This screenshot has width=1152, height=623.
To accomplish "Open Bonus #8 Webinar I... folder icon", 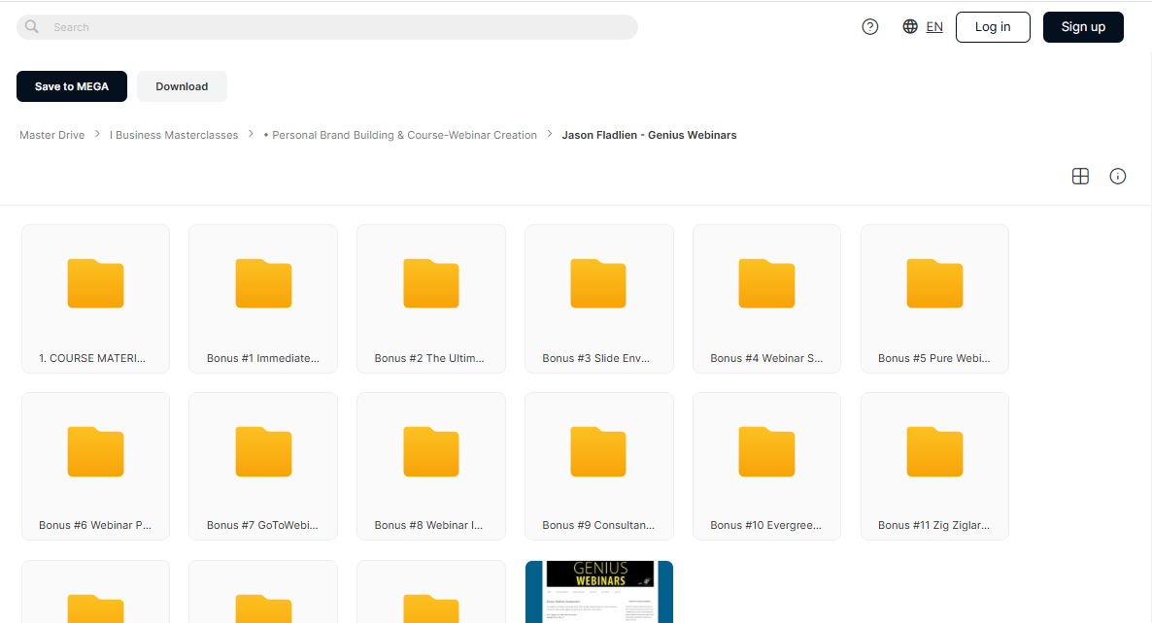I will click(431, 451).
